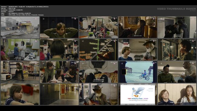Open thumbnail of two men talking at table

click(177, 72)
